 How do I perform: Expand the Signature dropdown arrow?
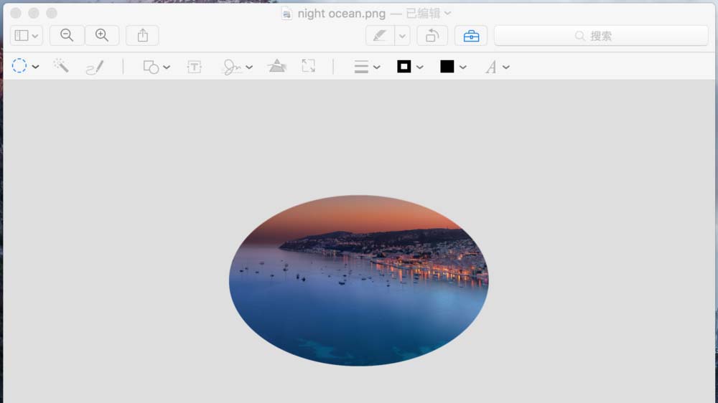point(249,67)
